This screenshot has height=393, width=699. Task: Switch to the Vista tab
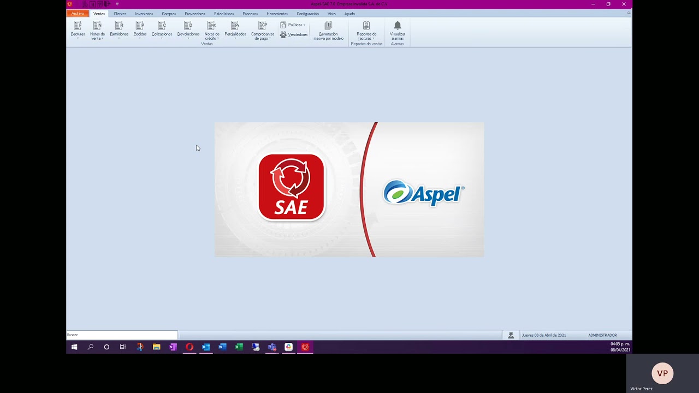click(331, 14)
